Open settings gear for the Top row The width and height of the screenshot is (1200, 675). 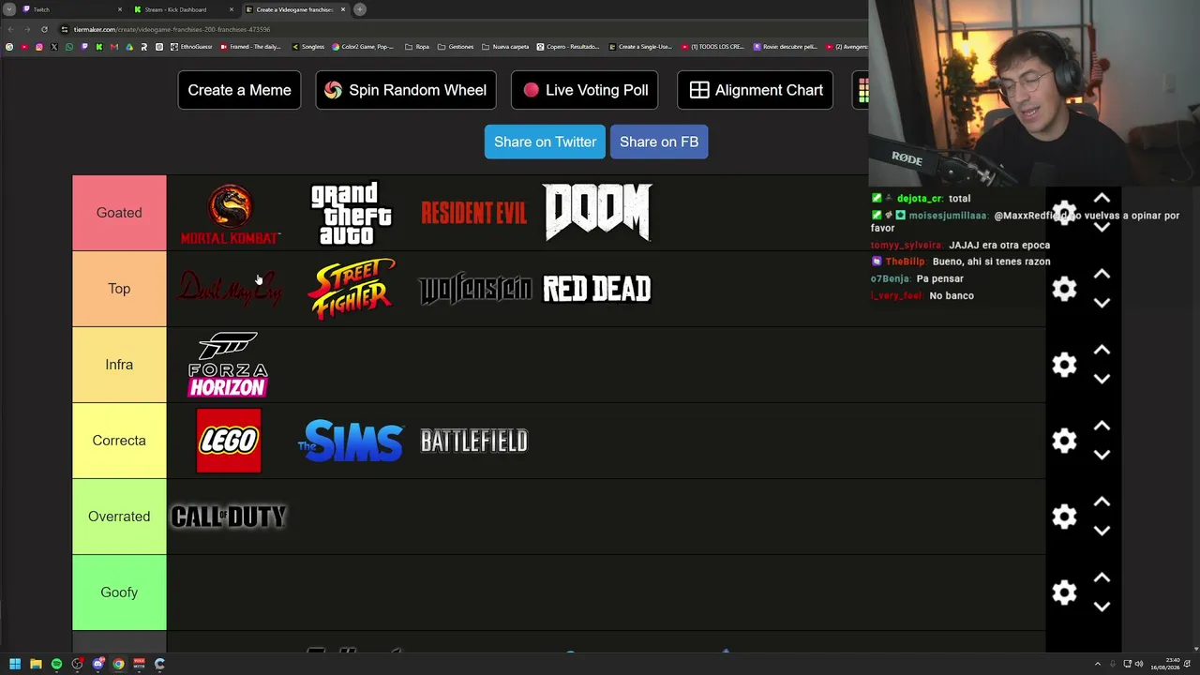pyautogui.click(x=1064, y=289)
